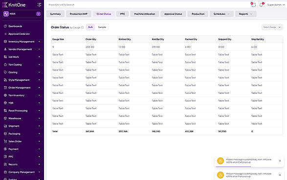This screenshot has width=287, height=180.
Task: Click the Panel Processing sidebar icon
Action: (x=5, y=111)
